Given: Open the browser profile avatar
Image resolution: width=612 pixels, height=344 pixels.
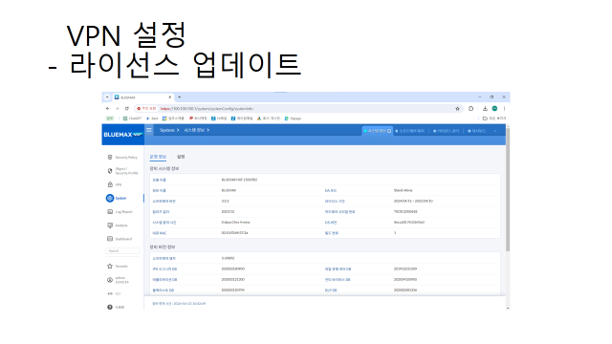Looking at the screenshot, I should coord(494,108).
